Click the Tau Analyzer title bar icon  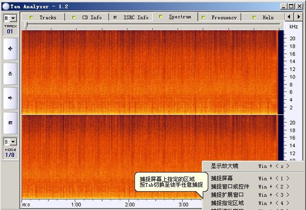coord(6,7)
